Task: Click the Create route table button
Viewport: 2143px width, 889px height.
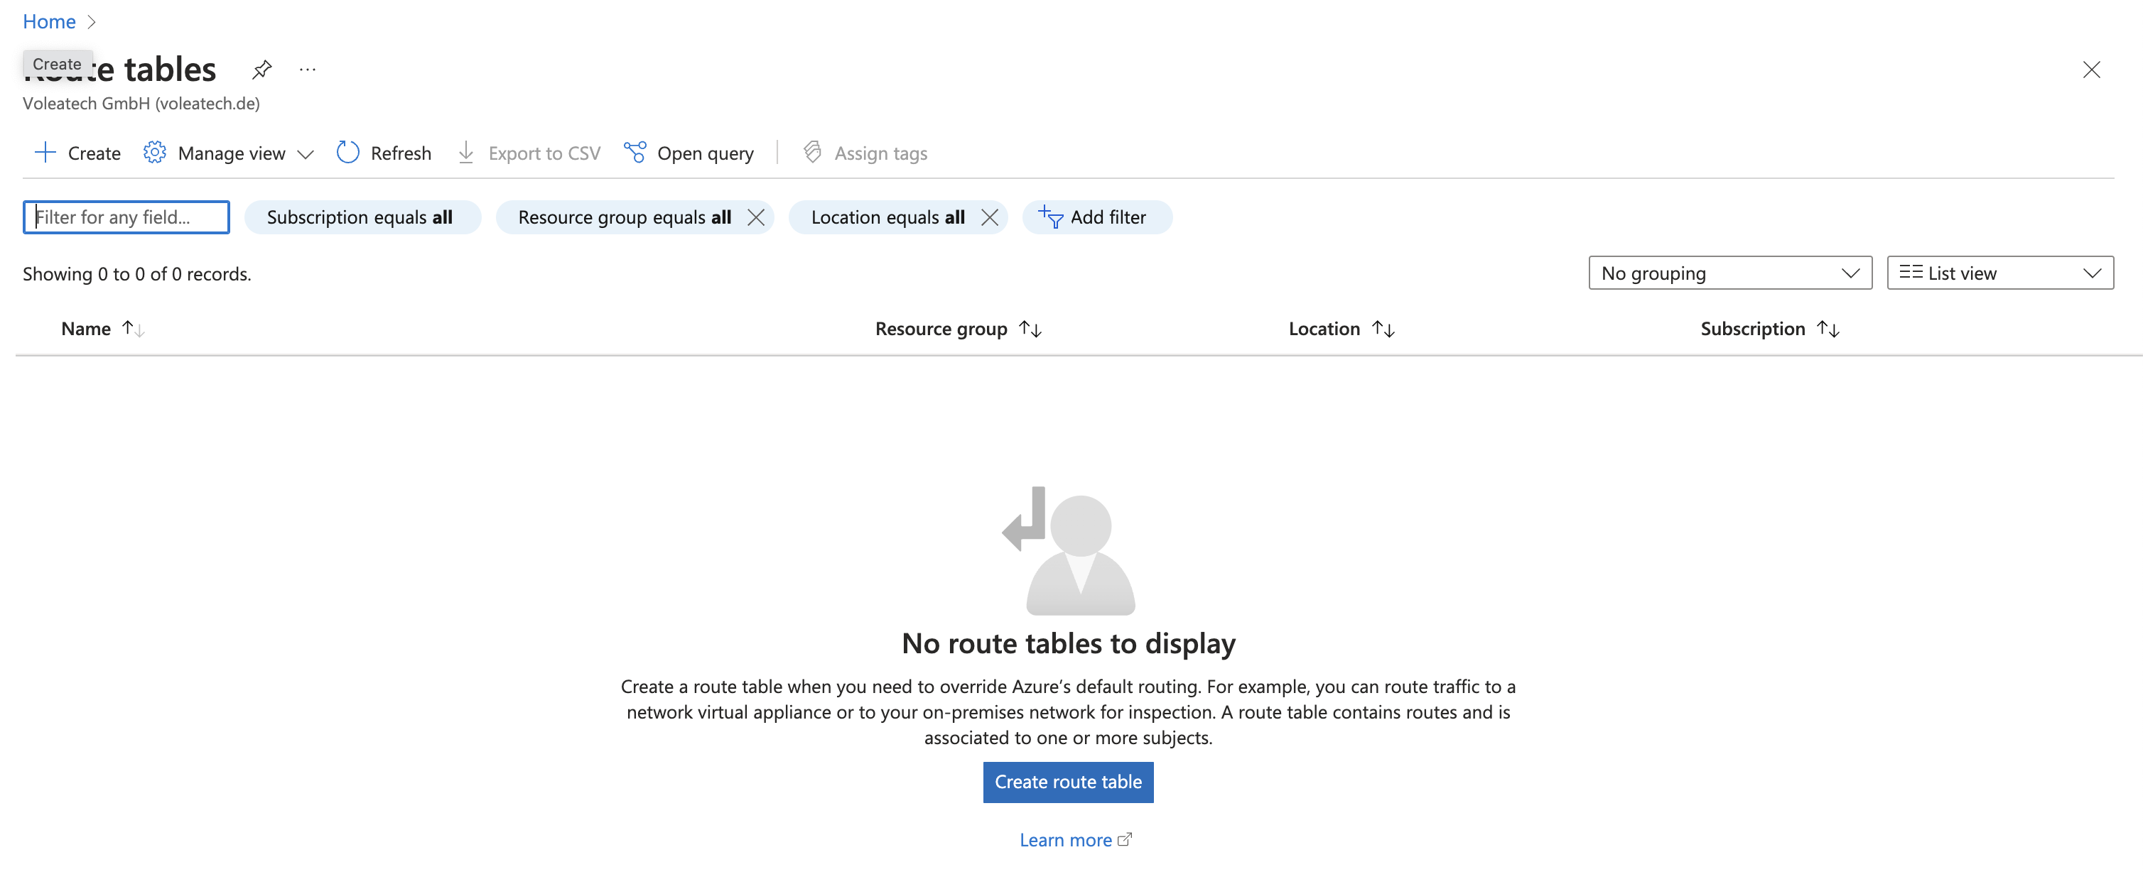Action: click(x=1068, y=782)
